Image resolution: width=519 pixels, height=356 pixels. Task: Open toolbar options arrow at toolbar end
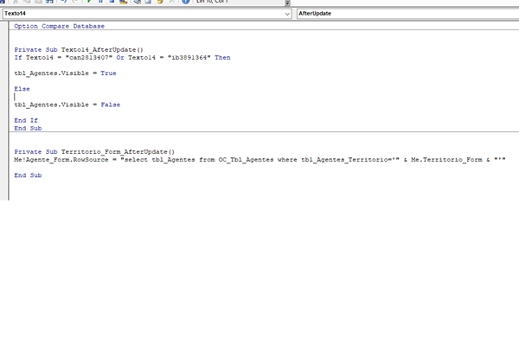pos(287,3)
